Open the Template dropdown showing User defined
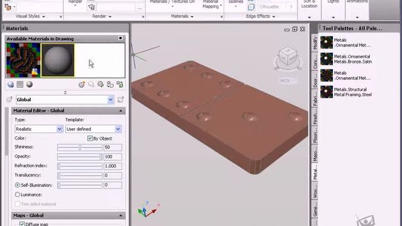This screenshot has width=402, height=226. click(117, 129)
